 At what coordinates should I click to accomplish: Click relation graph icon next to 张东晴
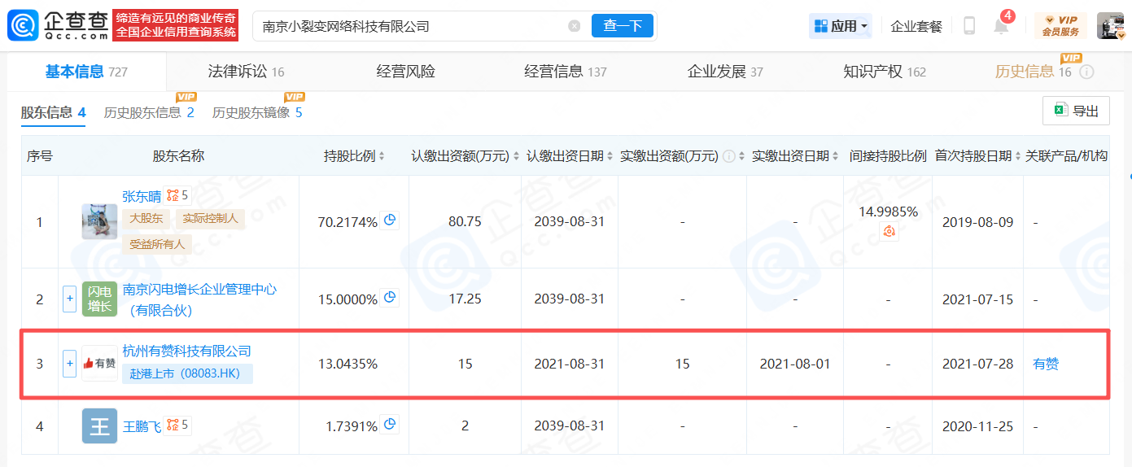point(173,196)
